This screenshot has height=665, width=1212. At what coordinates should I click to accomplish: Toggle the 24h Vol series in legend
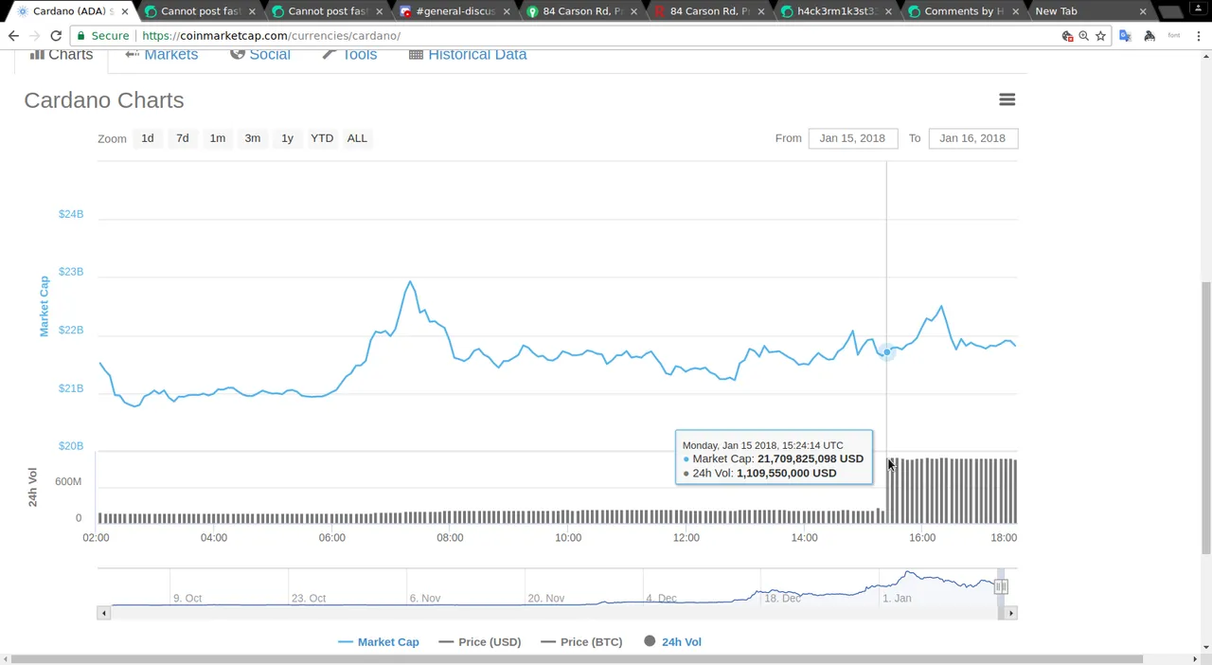pyautogui.click(x=672, y=642)
